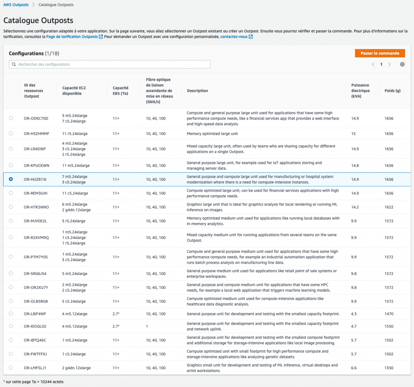The width and height of the screenshot is (414, 387).
Task: Click Passer la commande button
Action: coord(380,53)
